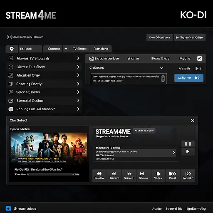The width and height of the screenshot is (213, 213).
Task: Open the Acader footer link
Action: click(x=157, y=208)
